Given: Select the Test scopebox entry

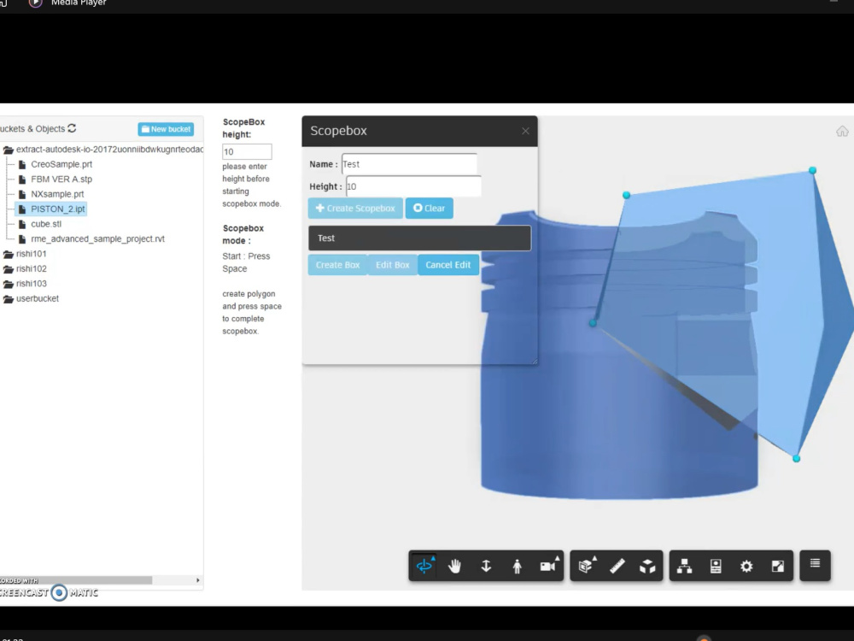Looking at the screenshot, I should 419,238.
